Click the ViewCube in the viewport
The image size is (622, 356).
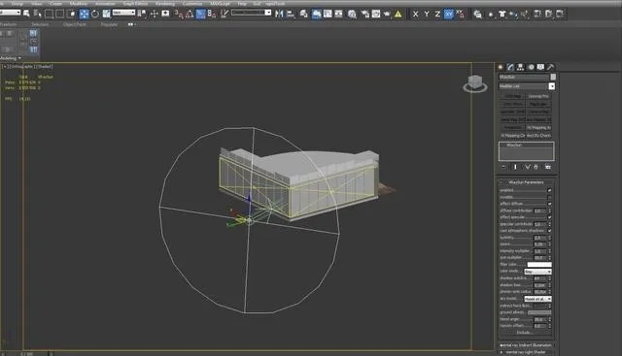point(475,83)
